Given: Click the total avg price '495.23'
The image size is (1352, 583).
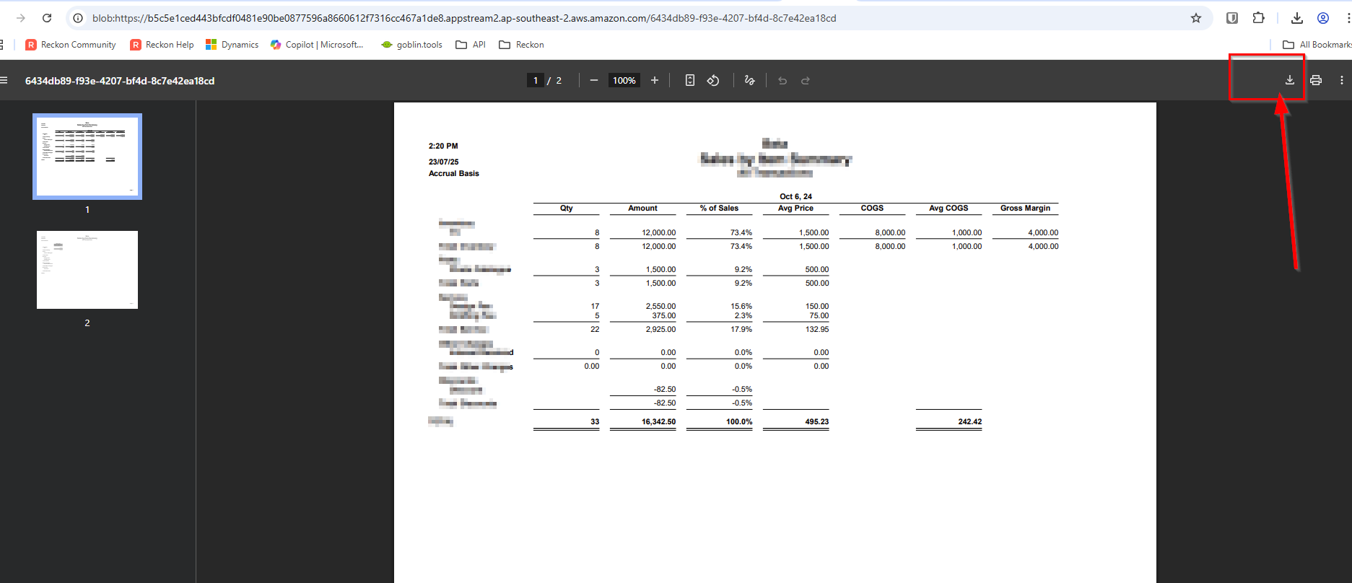Looking at the screenshot, I should 817,421.
